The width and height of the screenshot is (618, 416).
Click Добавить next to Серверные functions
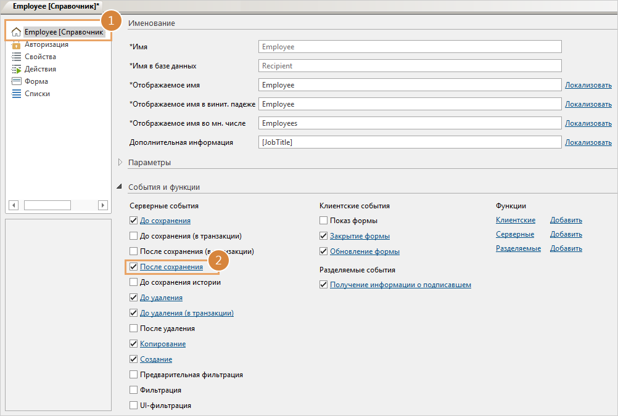[x=566, y=234]
